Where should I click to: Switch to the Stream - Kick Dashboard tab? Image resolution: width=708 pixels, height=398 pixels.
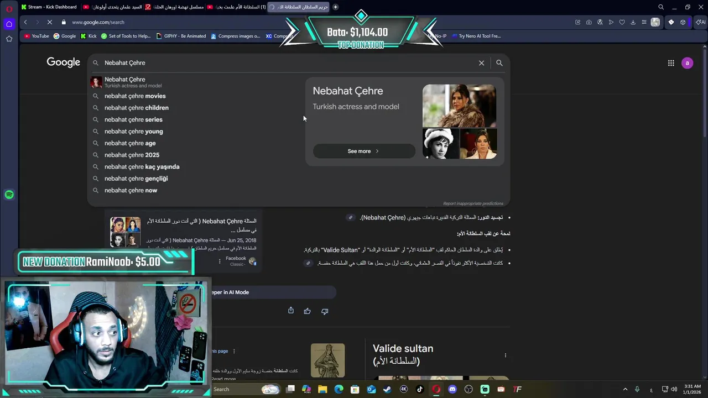(49, 7)
